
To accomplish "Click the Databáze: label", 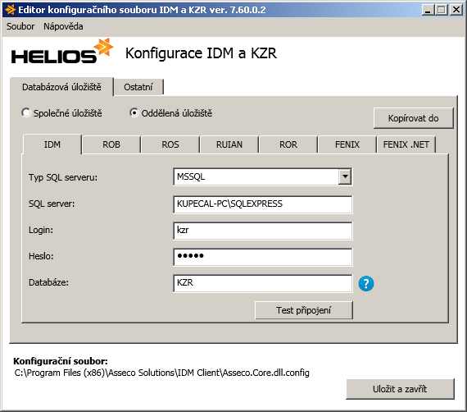I will pyautogui.click(x=48, y=282).
